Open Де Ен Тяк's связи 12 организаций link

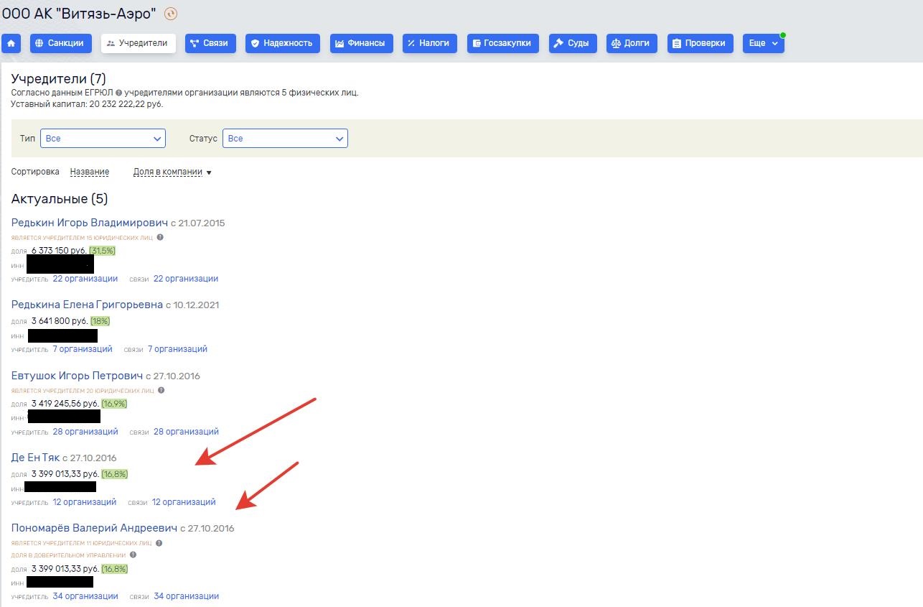coord(184,502)
